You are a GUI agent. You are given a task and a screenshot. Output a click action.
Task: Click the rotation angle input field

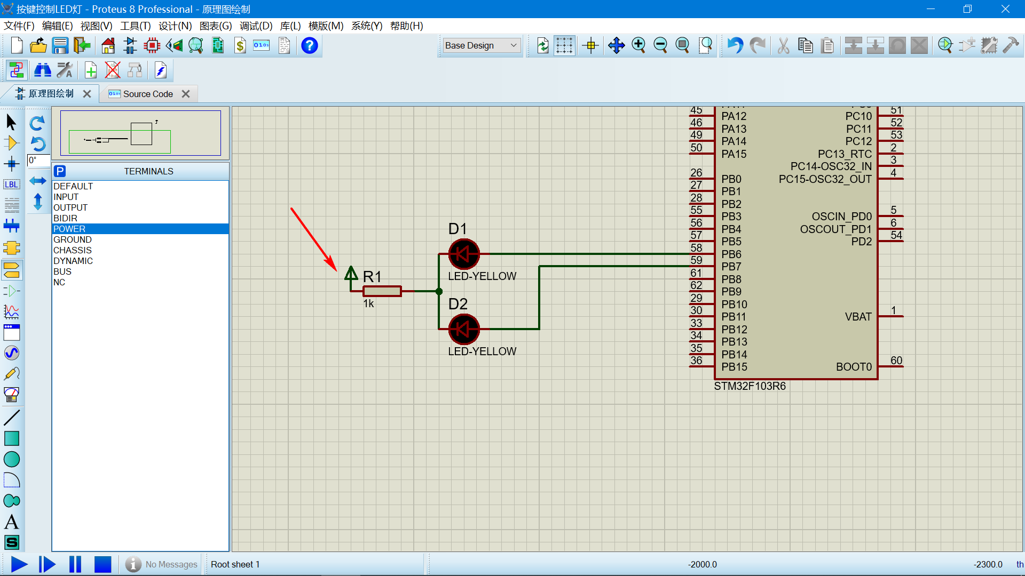point(38,161)
